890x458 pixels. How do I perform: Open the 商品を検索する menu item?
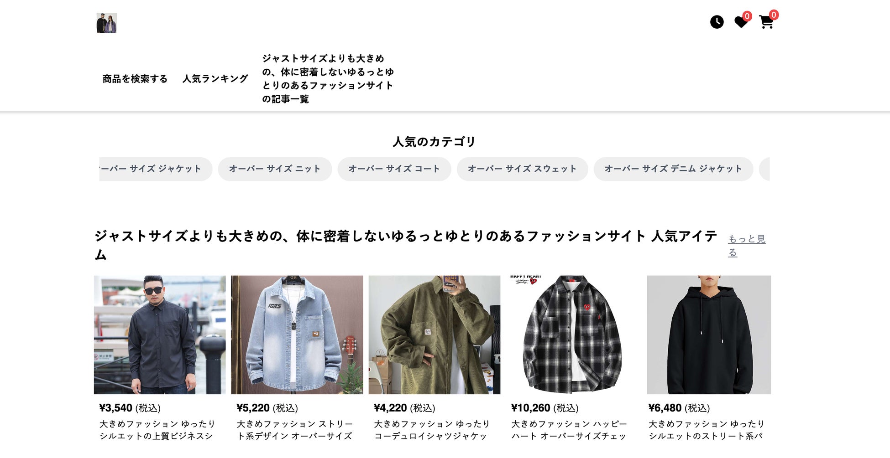pos(135,79)
